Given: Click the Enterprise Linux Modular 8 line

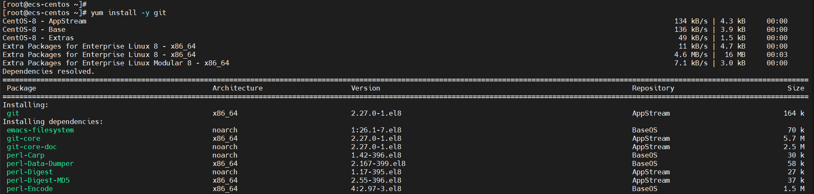Looking at the screenshot, I should tap(116, 63).
